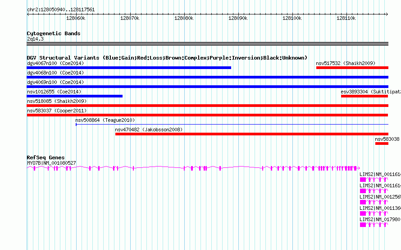Click the dgv4068n100 (Coe2014) label
The image size is (401, 250).
click(55, 73)
